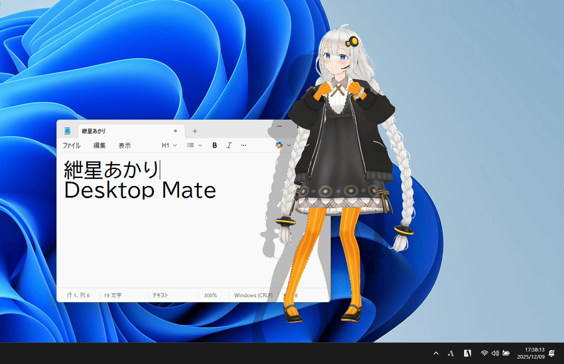564x364 pixels.
Task: Expand the list style dropdown
Action: [194, 146]
